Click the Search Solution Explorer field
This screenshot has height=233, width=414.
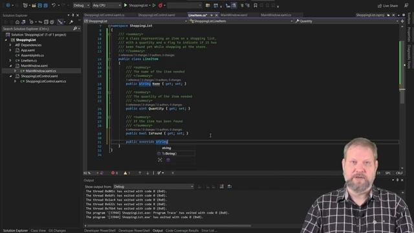pos(37,28)
